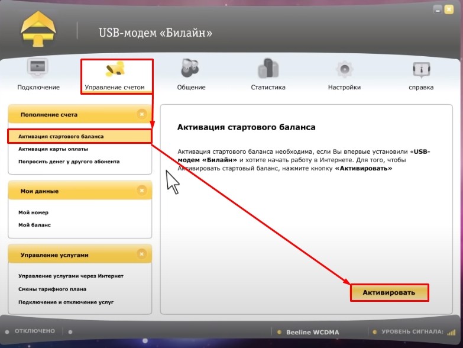Click the yellow dot before Beeline WCDMA
This screenshot has width=463, height=348.
[x=279, y=332]
